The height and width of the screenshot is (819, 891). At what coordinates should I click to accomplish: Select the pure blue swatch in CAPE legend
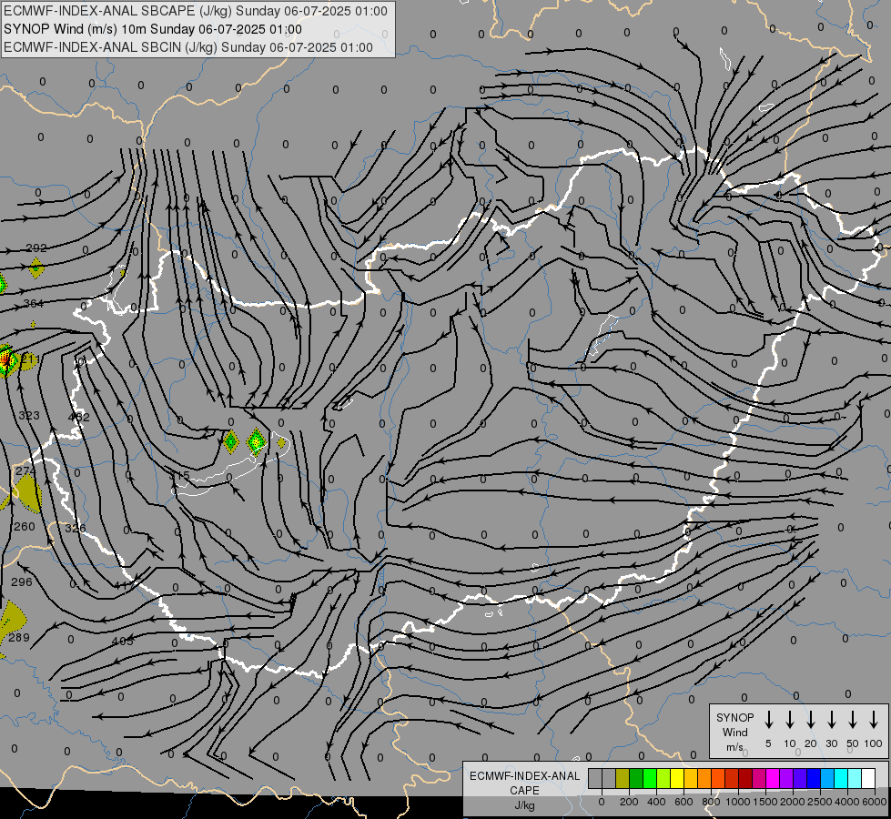(x=814, y=778)
